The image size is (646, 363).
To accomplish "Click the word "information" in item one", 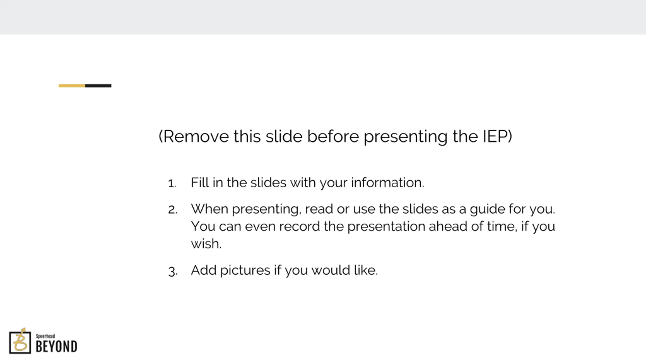I will pyautogui.click(x=387, y=183).
